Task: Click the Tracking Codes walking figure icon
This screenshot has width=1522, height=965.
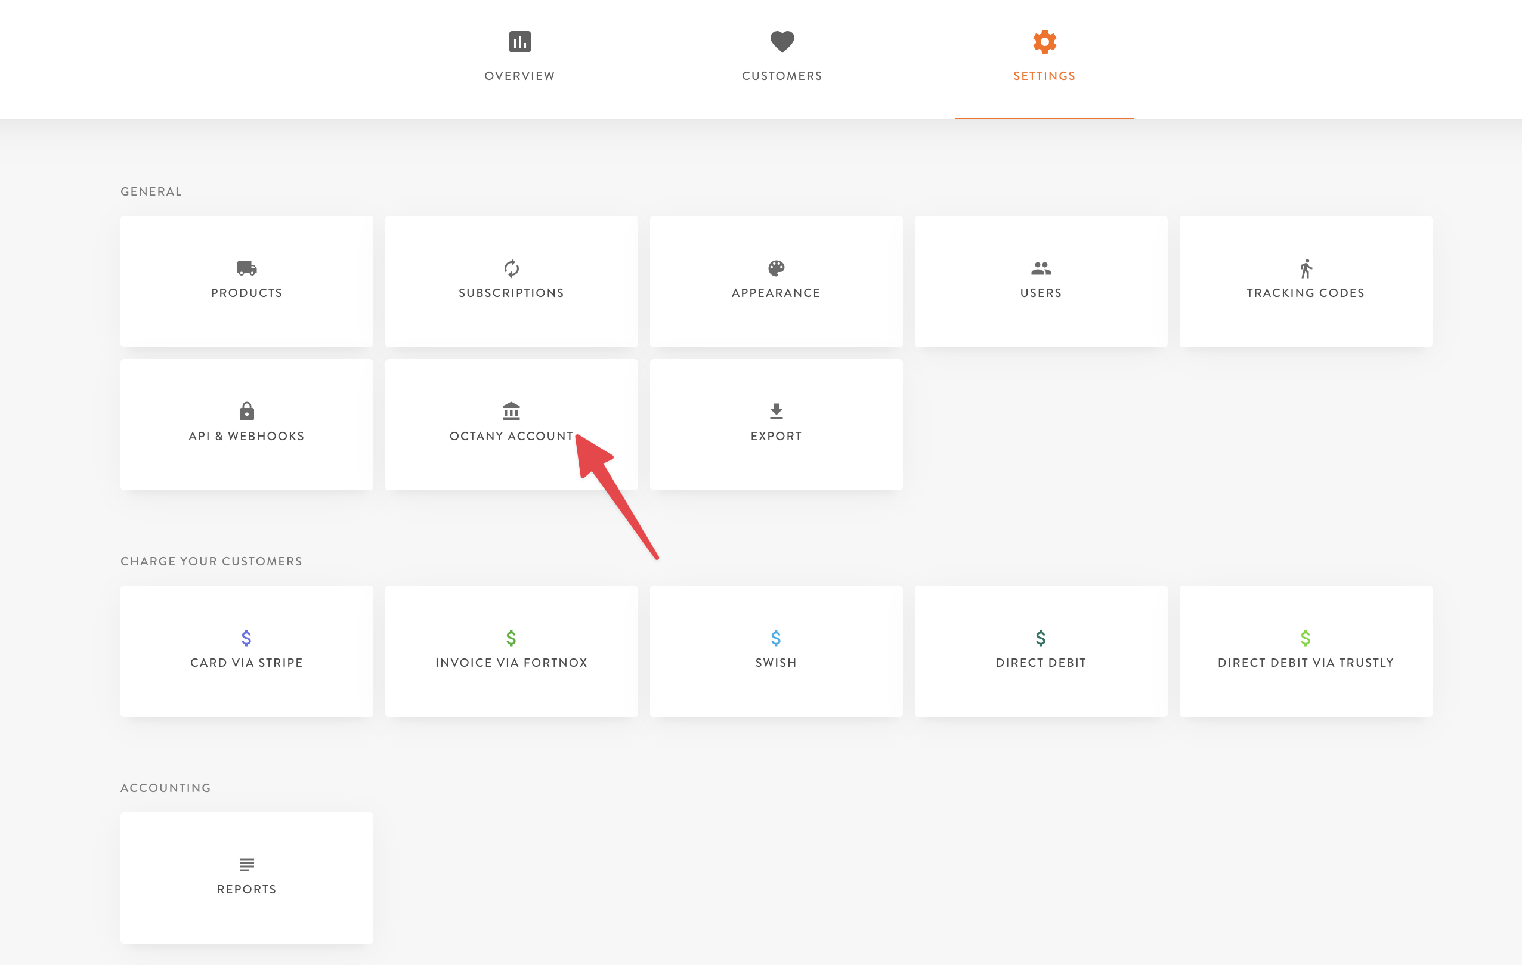Action: point(1306,268)
